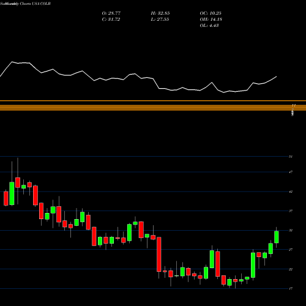Click the price axis label '32'
The height and width of the screenshot is (306, 306).
[291, 230]
